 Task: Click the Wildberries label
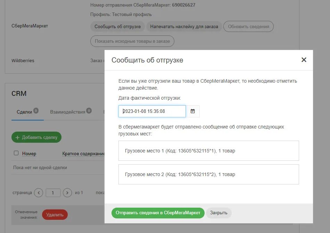(23, 60)
